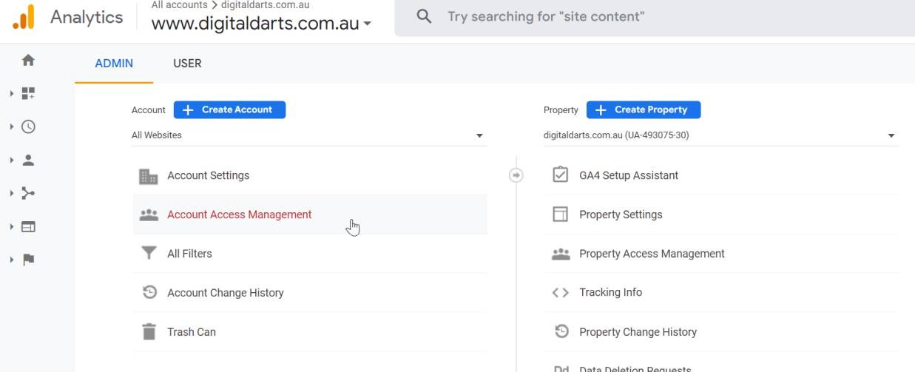
Task: Open the All Websites account dropdown
Action: 309,135
